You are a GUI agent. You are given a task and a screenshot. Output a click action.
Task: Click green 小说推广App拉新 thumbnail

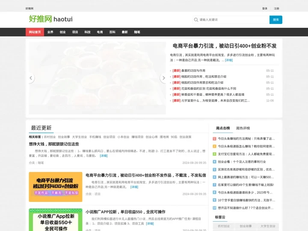pyautogui.click(x=56, y=220)
